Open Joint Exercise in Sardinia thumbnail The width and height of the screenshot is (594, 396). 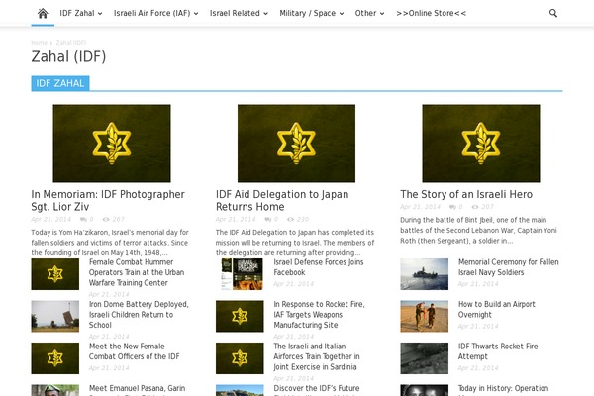[240, 358]
